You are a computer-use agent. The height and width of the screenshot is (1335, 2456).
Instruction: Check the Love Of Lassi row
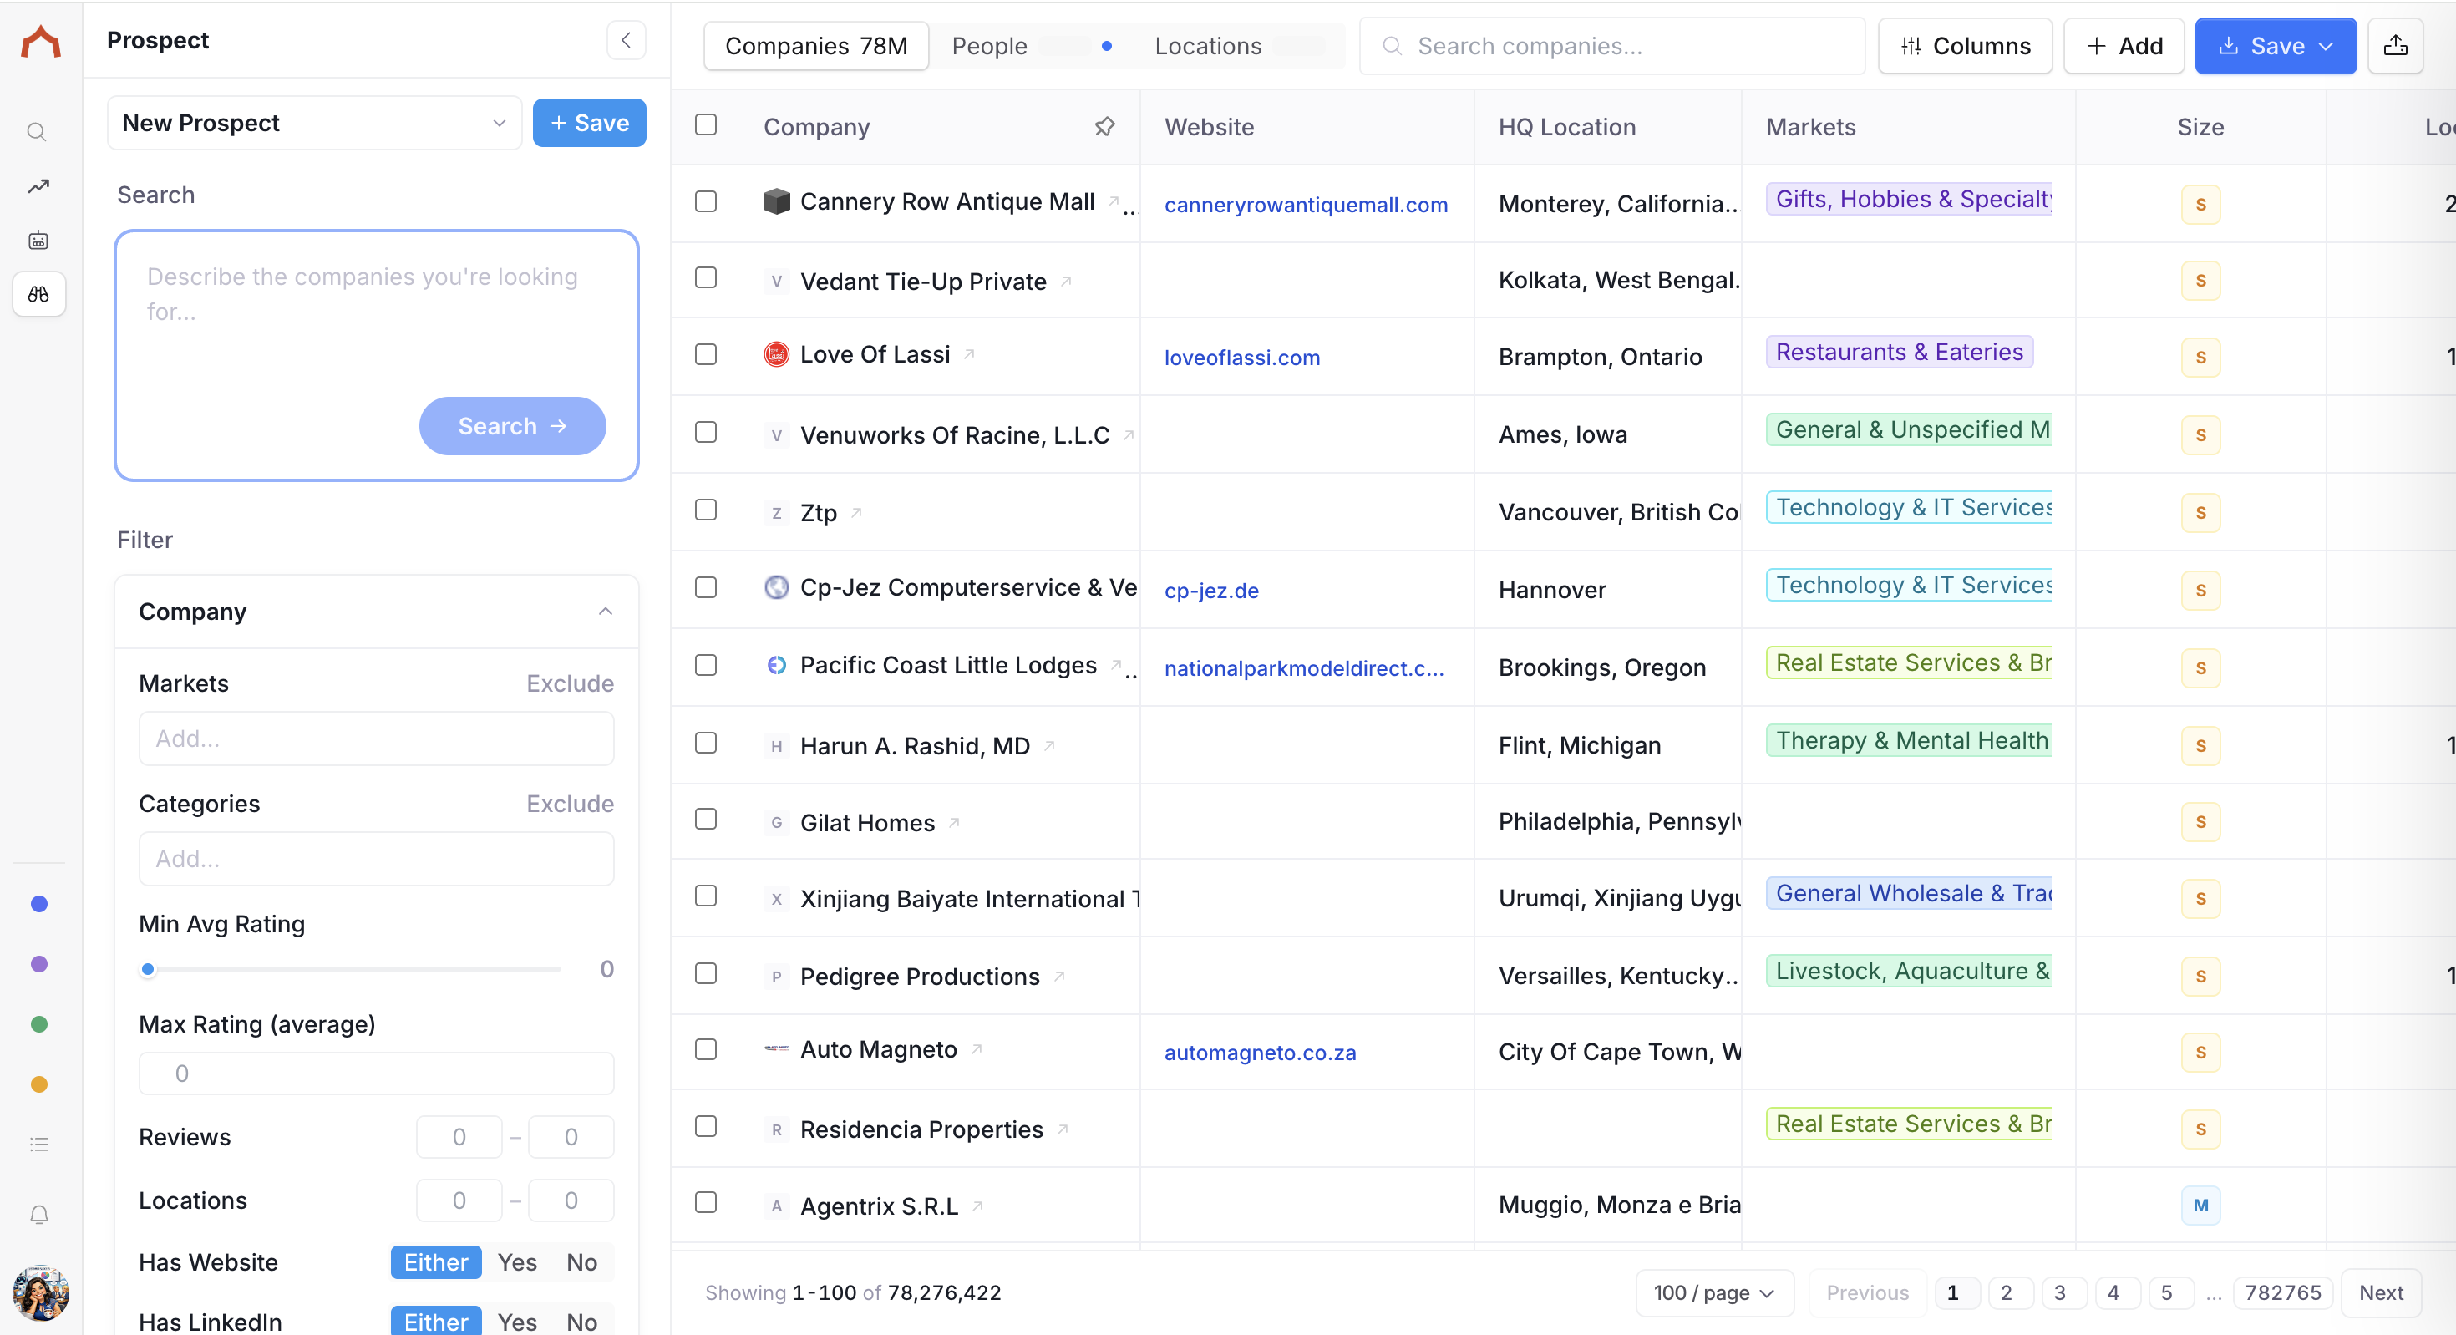706,353
